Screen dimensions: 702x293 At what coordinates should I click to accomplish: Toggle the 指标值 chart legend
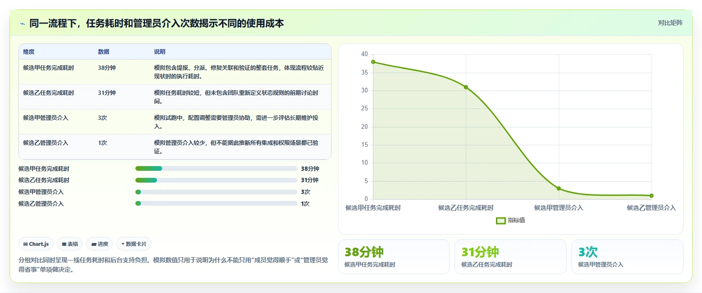tap(511, 220)
